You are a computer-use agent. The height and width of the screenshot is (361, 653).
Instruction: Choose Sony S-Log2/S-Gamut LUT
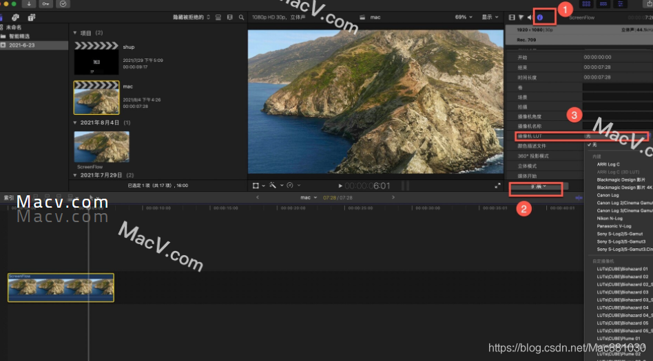click(620, 234)
